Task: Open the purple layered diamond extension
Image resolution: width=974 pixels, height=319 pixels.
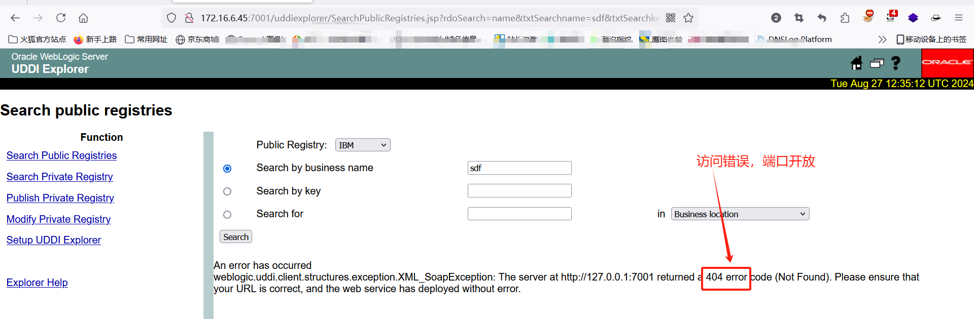Action: pyautogui.click(x=913, y=18)
